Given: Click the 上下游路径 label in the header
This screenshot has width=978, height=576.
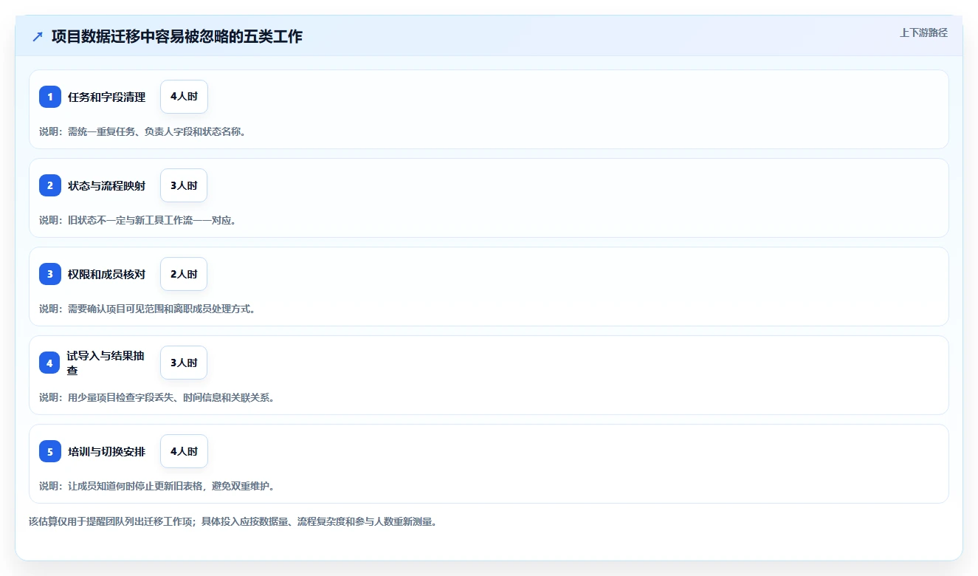Looking at the screenshot, I should pyautogui.click(x=923, y=32).
